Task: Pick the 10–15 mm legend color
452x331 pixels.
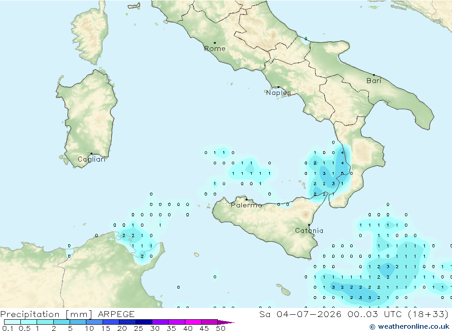Action: [94, 322]
